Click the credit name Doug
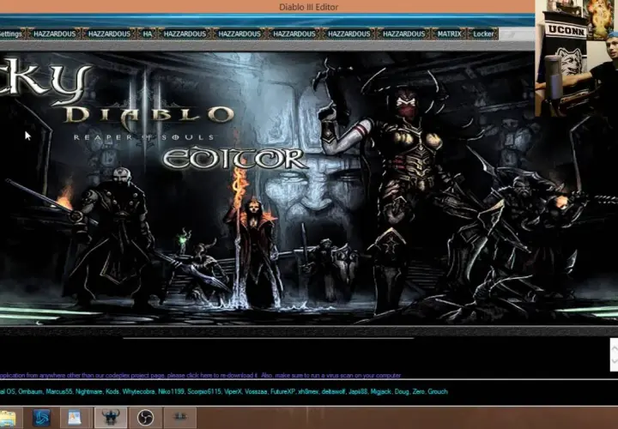618x429 pixels. point(402,391)
